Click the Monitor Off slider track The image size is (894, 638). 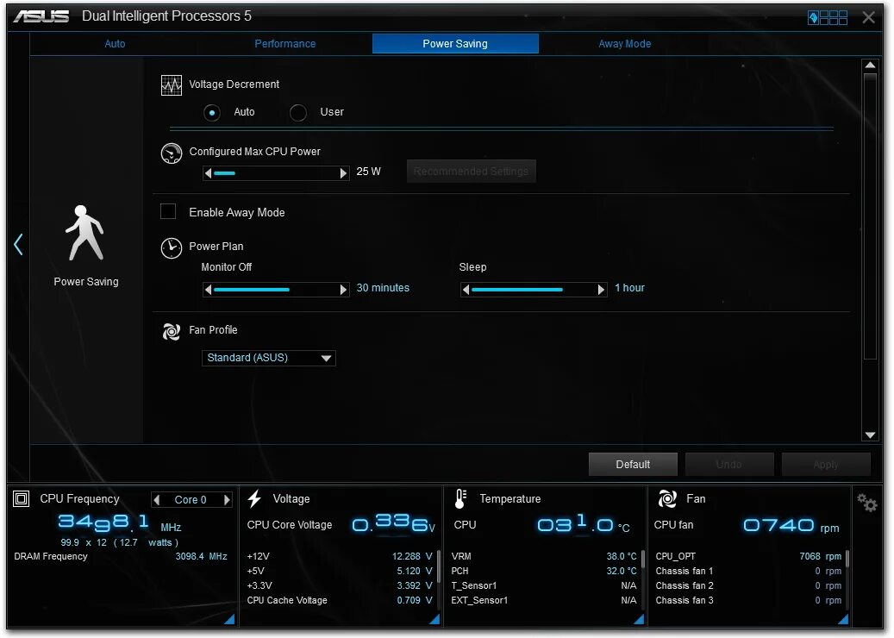[276, 290]
